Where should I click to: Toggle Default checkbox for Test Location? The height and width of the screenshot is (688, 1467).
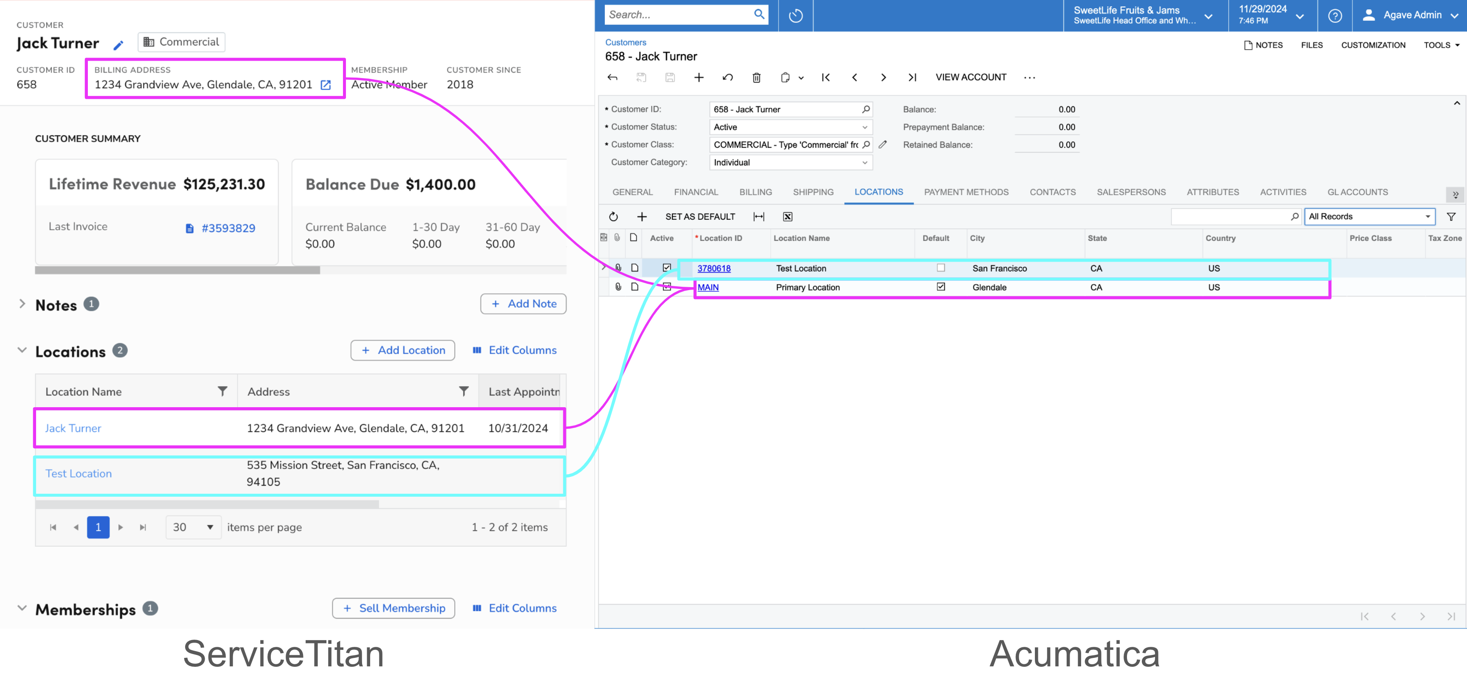(x=941, y=268)
